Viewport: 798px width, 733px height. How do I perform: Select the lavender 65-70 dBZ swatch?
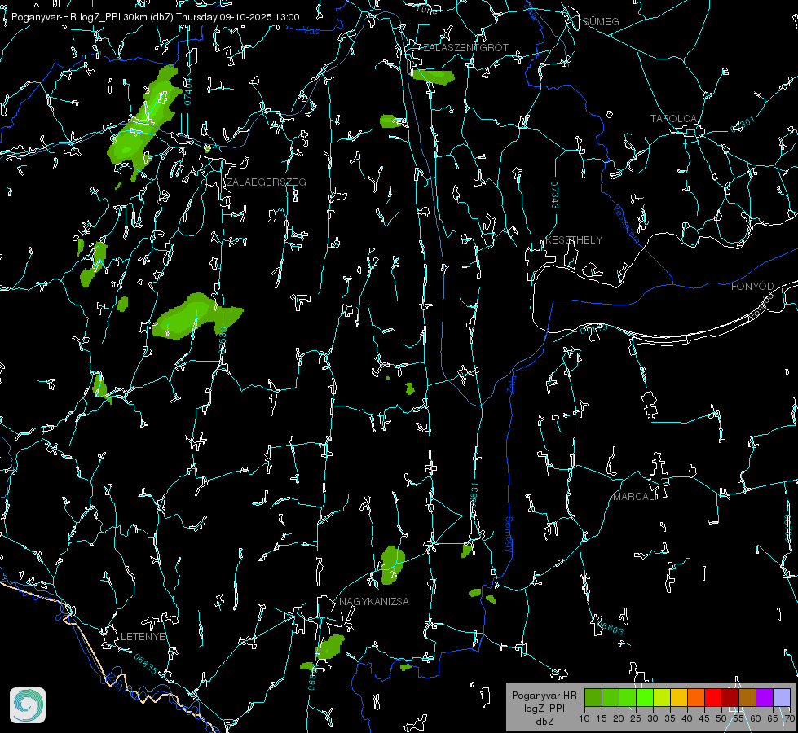pos(782,697)
